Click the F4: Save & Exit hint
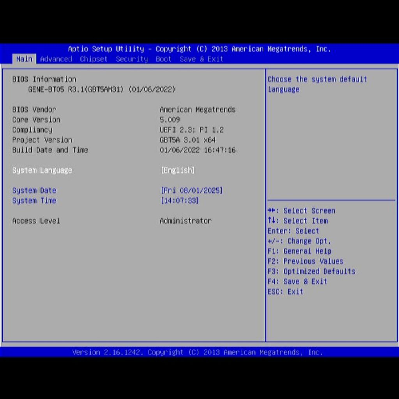The image size is (399, 399). point(297,281)
